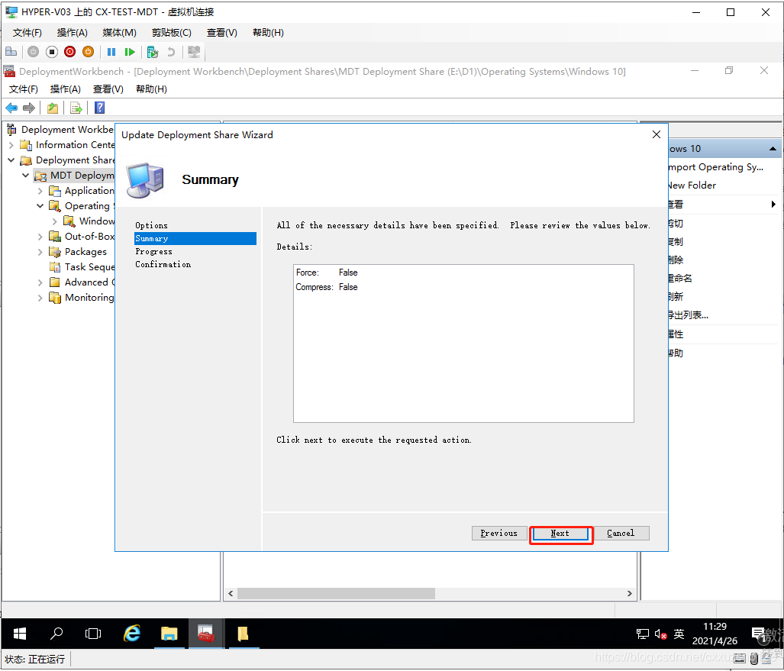The image size is (784, 671).
Task: Open VM connection 文件(F) menu
Action: 27,33
